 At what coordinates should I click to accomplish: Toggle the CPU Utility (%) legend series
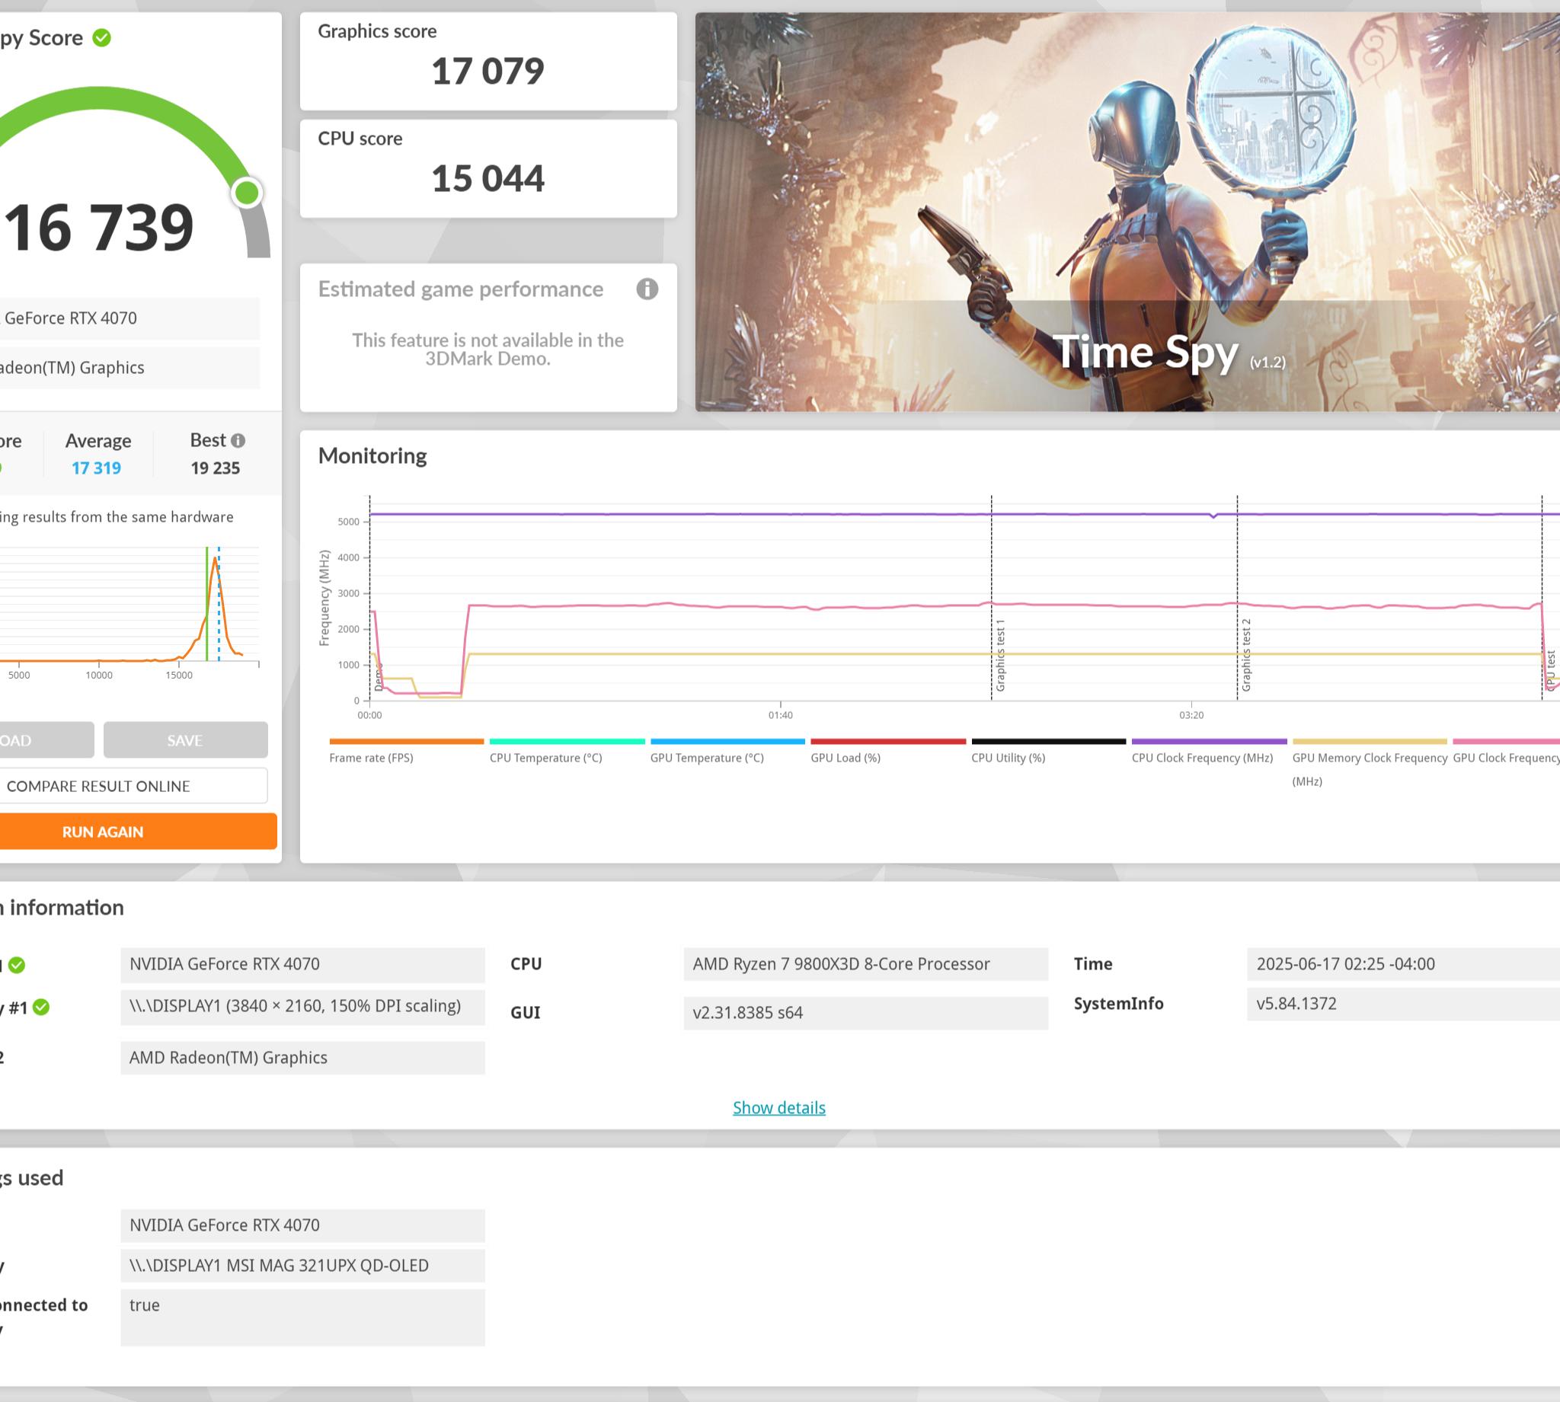[1048, 751]
